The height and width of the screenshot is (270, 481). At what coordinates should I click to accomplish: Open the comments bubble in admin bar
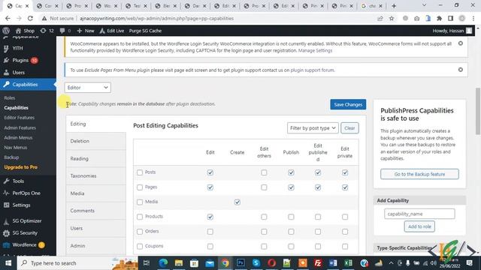(65, 31)
